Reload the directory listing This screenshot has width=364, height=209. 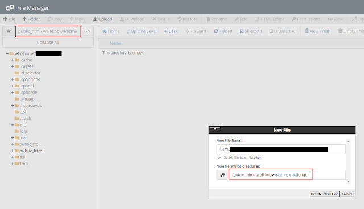[223, 31]
